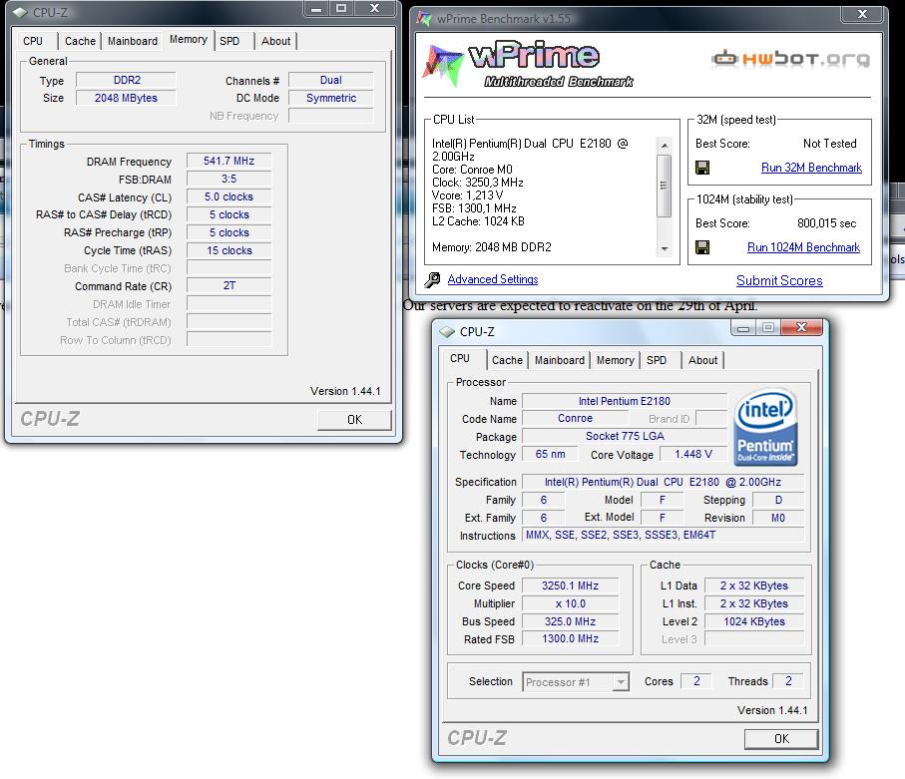
Task: Click the Rated FSB value 1300.0 MHz
Action: coord(571,638)
